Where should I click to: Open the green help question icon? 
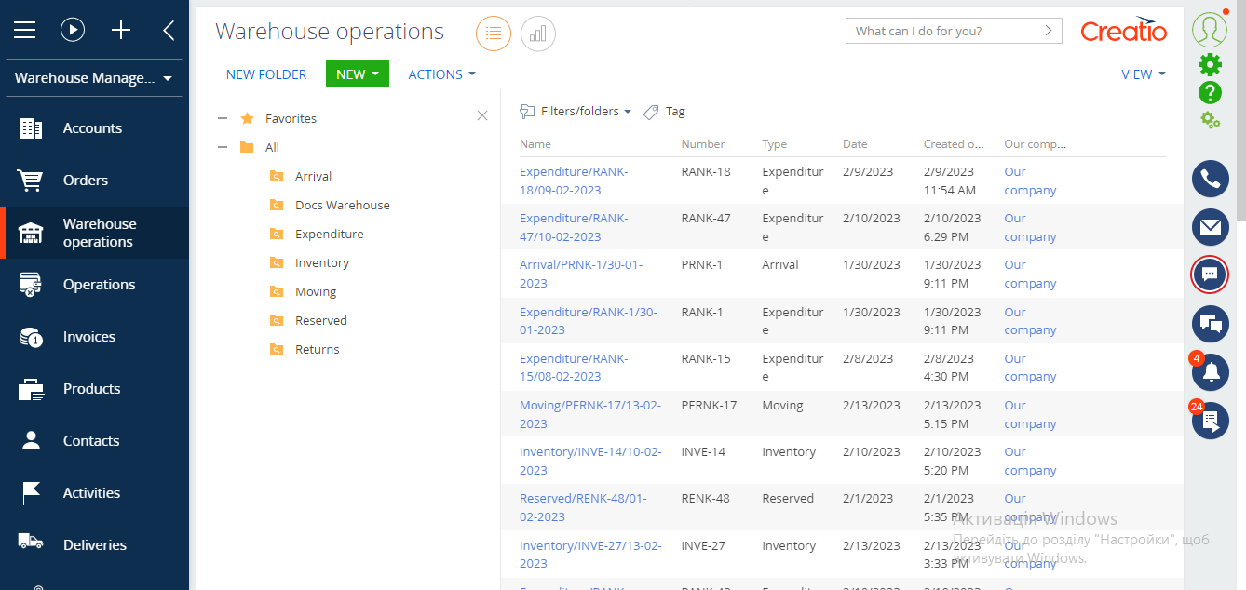click(x=1210, y=92)
